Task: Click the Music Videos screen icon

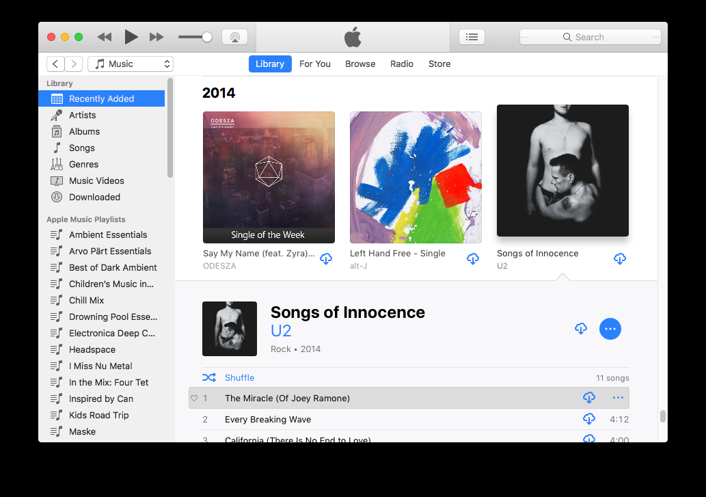Action: (x=57, y=181)
